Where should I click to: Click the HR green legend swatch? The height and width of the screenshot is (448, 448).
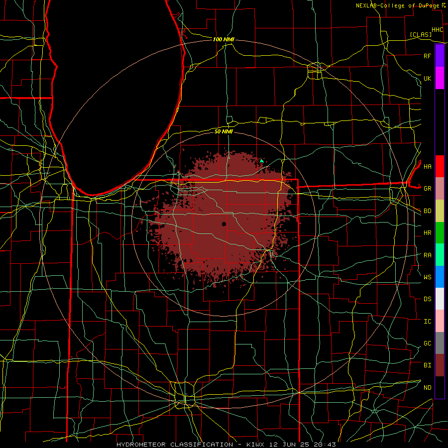440,233
